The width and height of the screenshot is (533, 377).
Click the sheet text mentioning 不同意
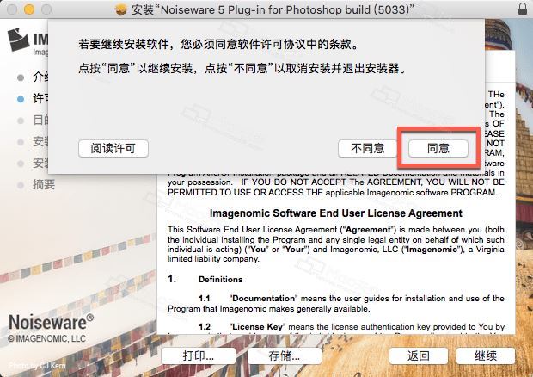[242, 68]
